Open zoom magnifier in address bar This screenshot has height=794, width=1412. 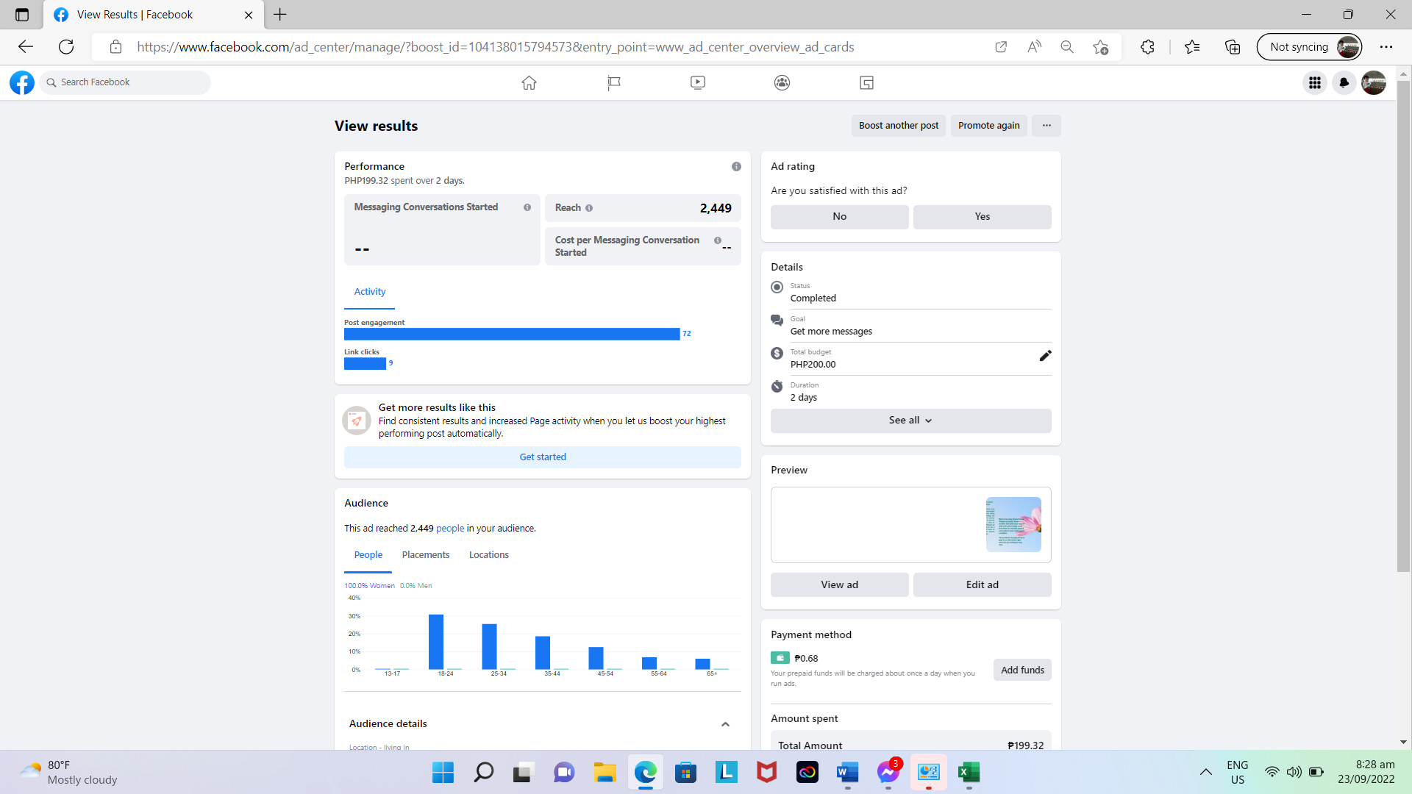point(1067,47)
